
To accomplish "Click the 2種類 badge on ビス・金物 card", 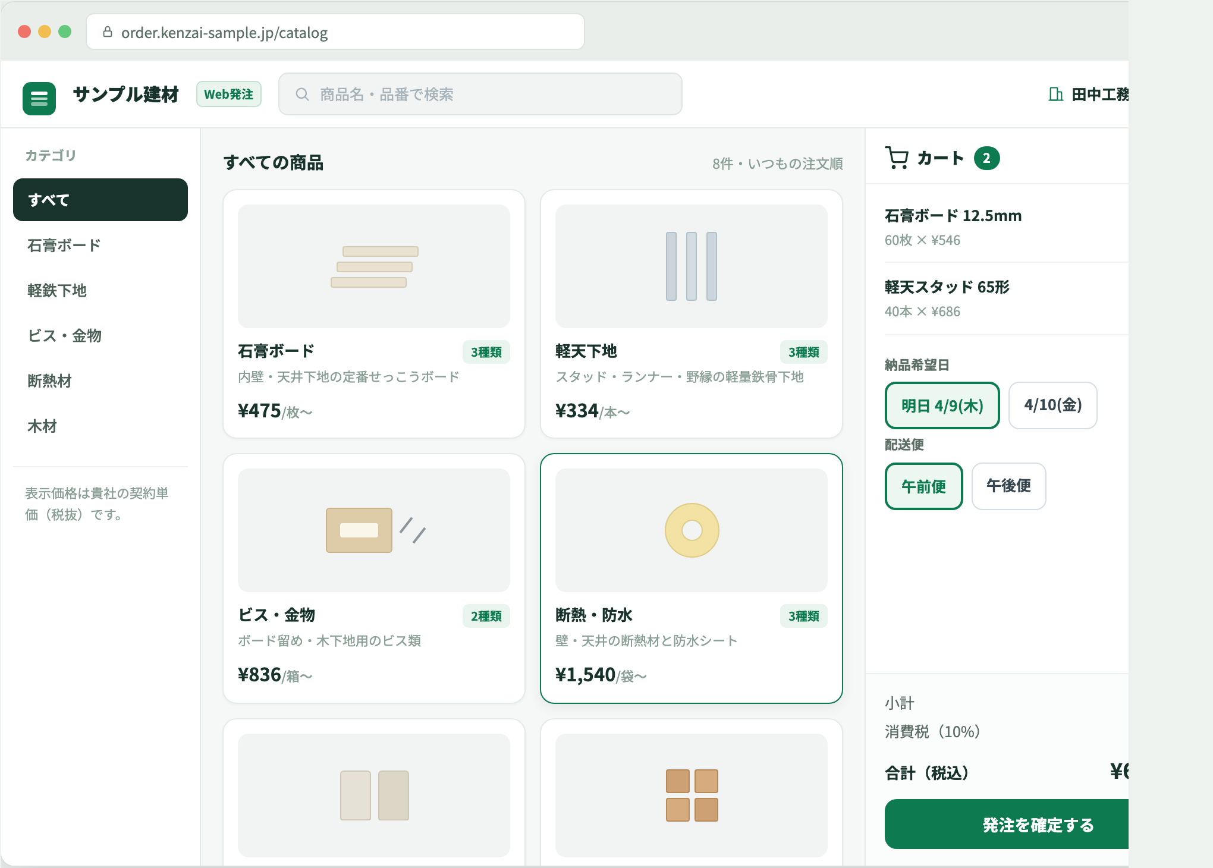I will [486, 616].
